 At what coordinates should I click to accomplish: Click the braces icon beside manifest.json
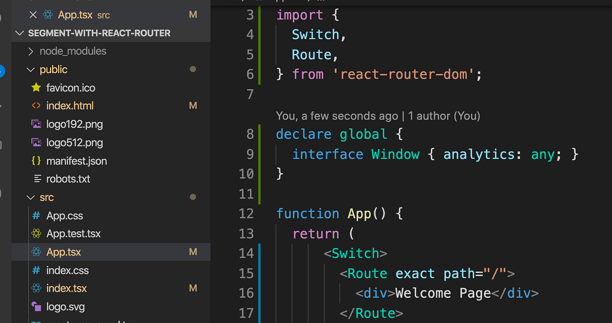(x=36, y=161)
